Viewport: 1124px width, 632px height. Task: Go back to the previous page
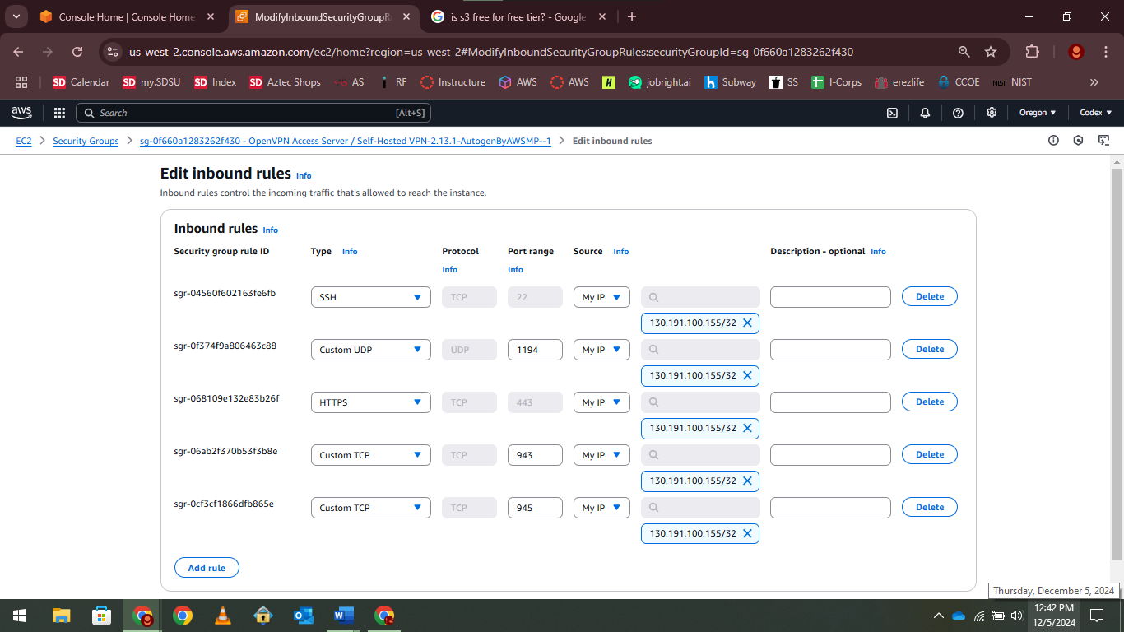[x=19, y=52]
